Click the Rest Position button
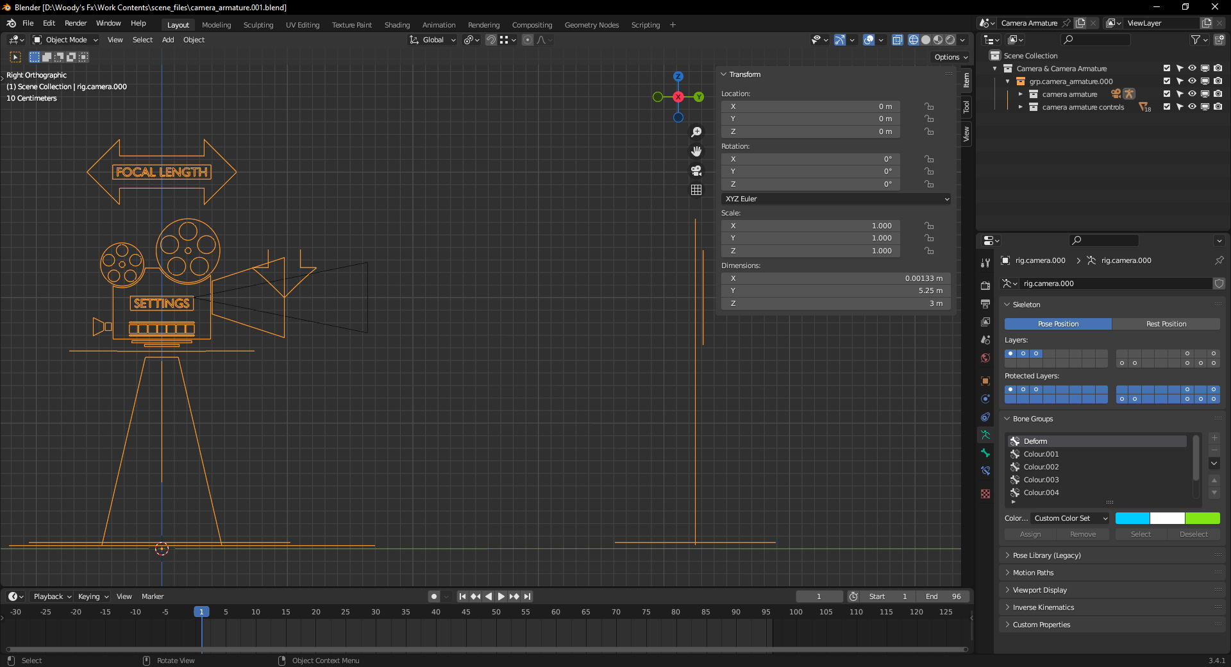Image resolution: width=1231 pixels, height=667 pixels. (x=1166, y=324)
